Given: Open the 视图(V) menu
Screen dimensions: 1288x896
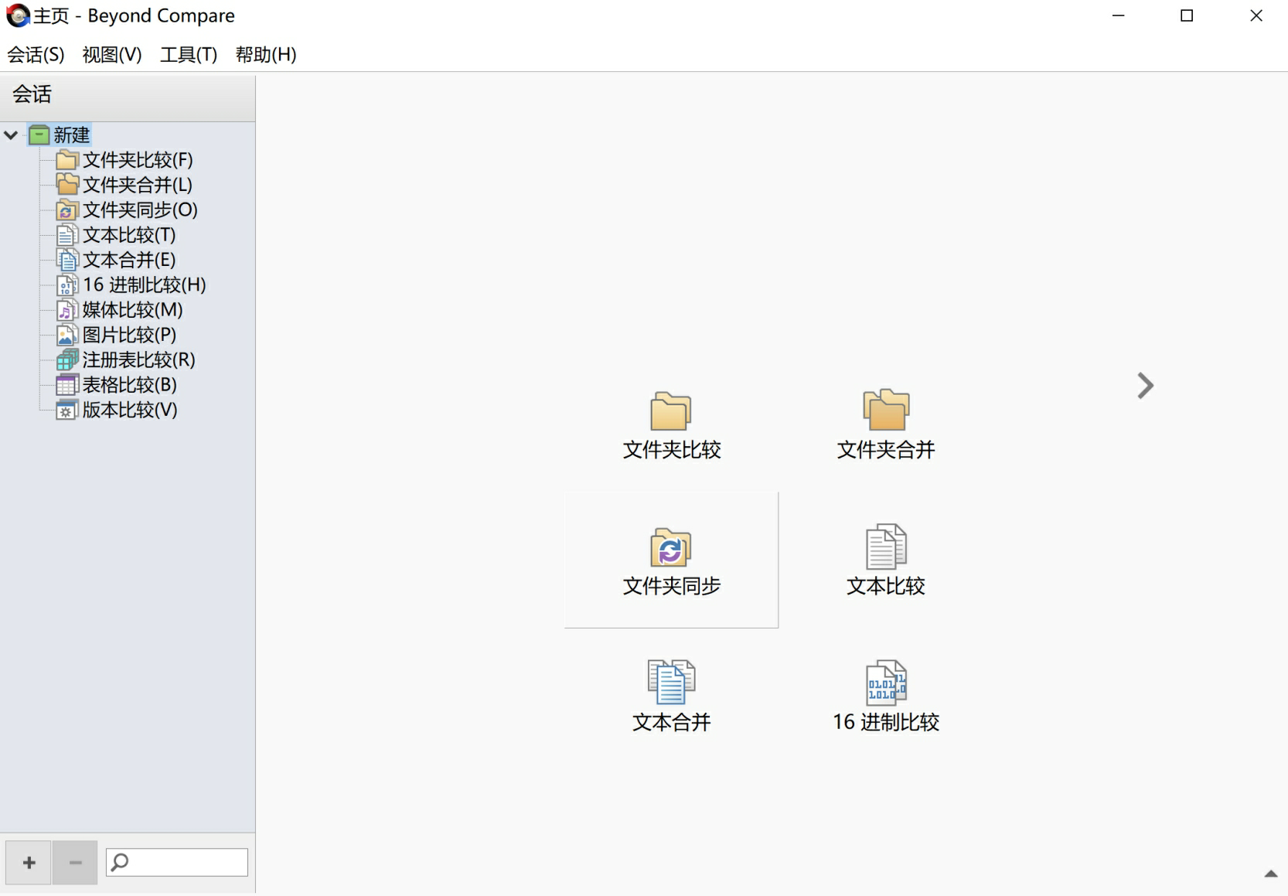Looking at the screenshot, I should coord(112,55).
